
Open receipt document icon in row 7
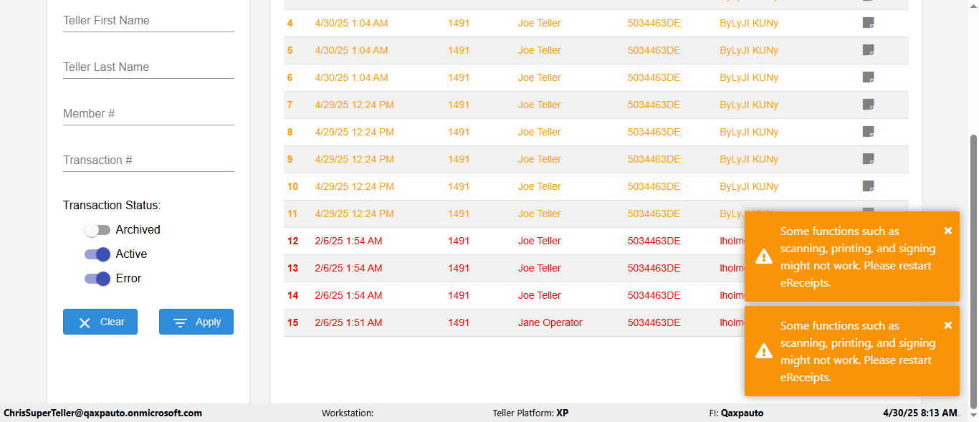click(868, 105)
